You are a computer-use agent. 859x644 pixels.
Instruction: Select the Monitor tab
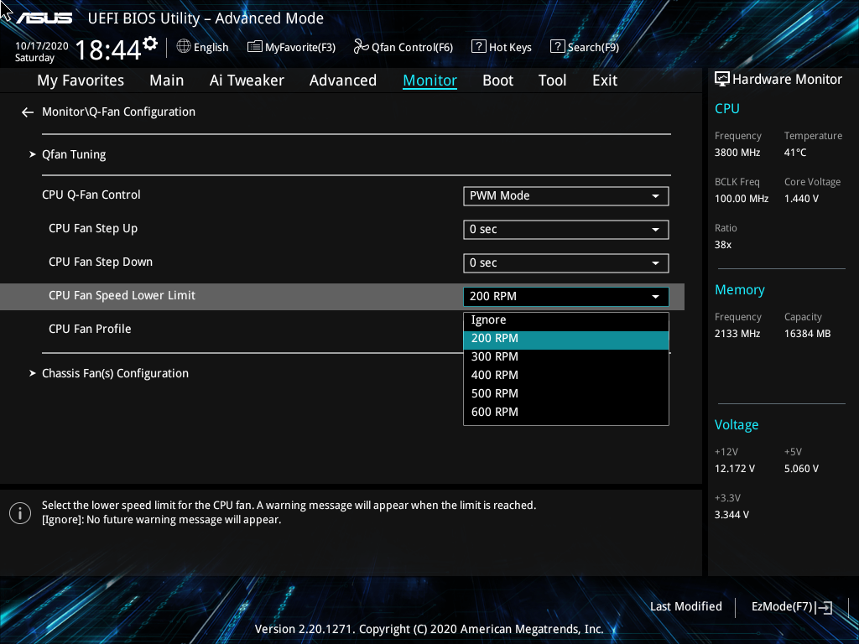430,80
